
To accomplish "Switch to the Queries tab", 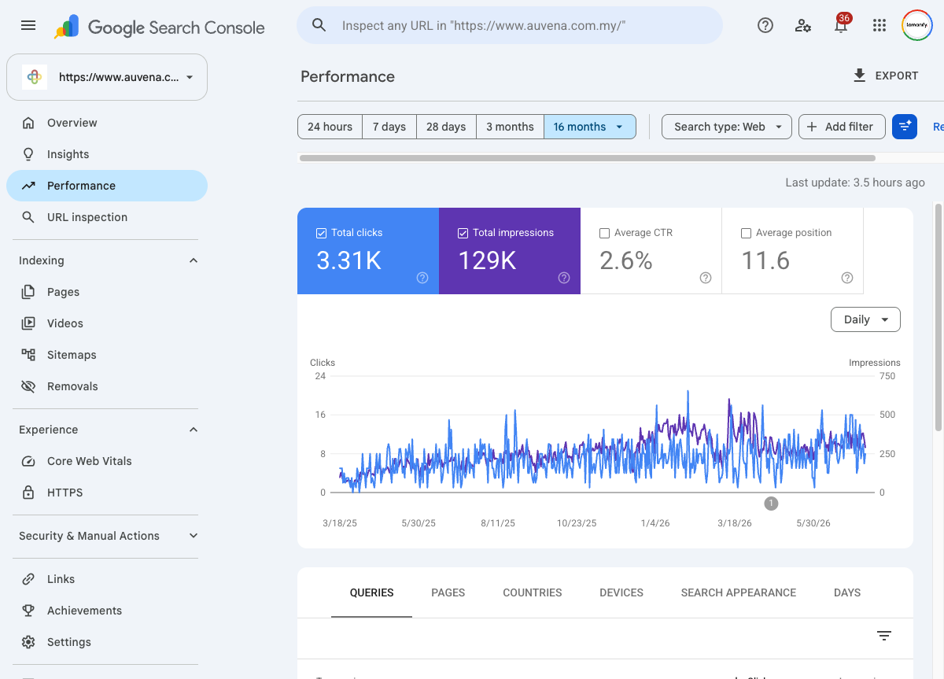I will point(371,592).
